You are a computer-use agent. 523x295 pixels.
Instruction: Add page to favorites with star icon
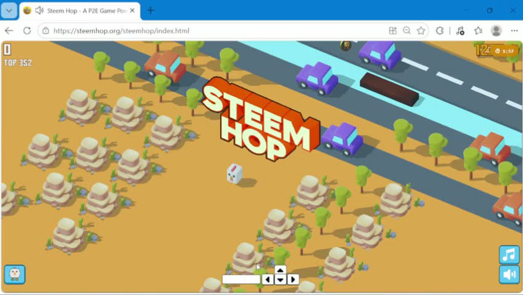pyautogui.click(x=421, y=31)
